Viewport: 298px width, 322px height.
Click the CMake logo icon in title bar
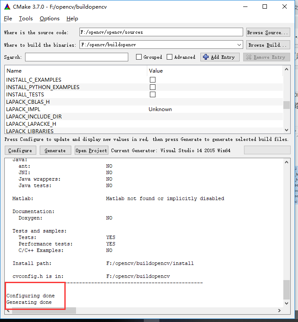(7, 7)
